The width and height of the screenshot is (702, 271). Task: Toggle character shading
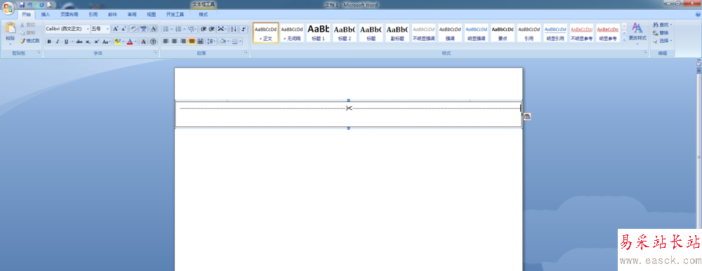tap(143, 41)
